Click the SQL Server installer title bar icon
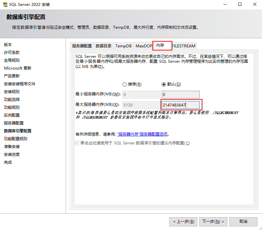 pos(5,5)
